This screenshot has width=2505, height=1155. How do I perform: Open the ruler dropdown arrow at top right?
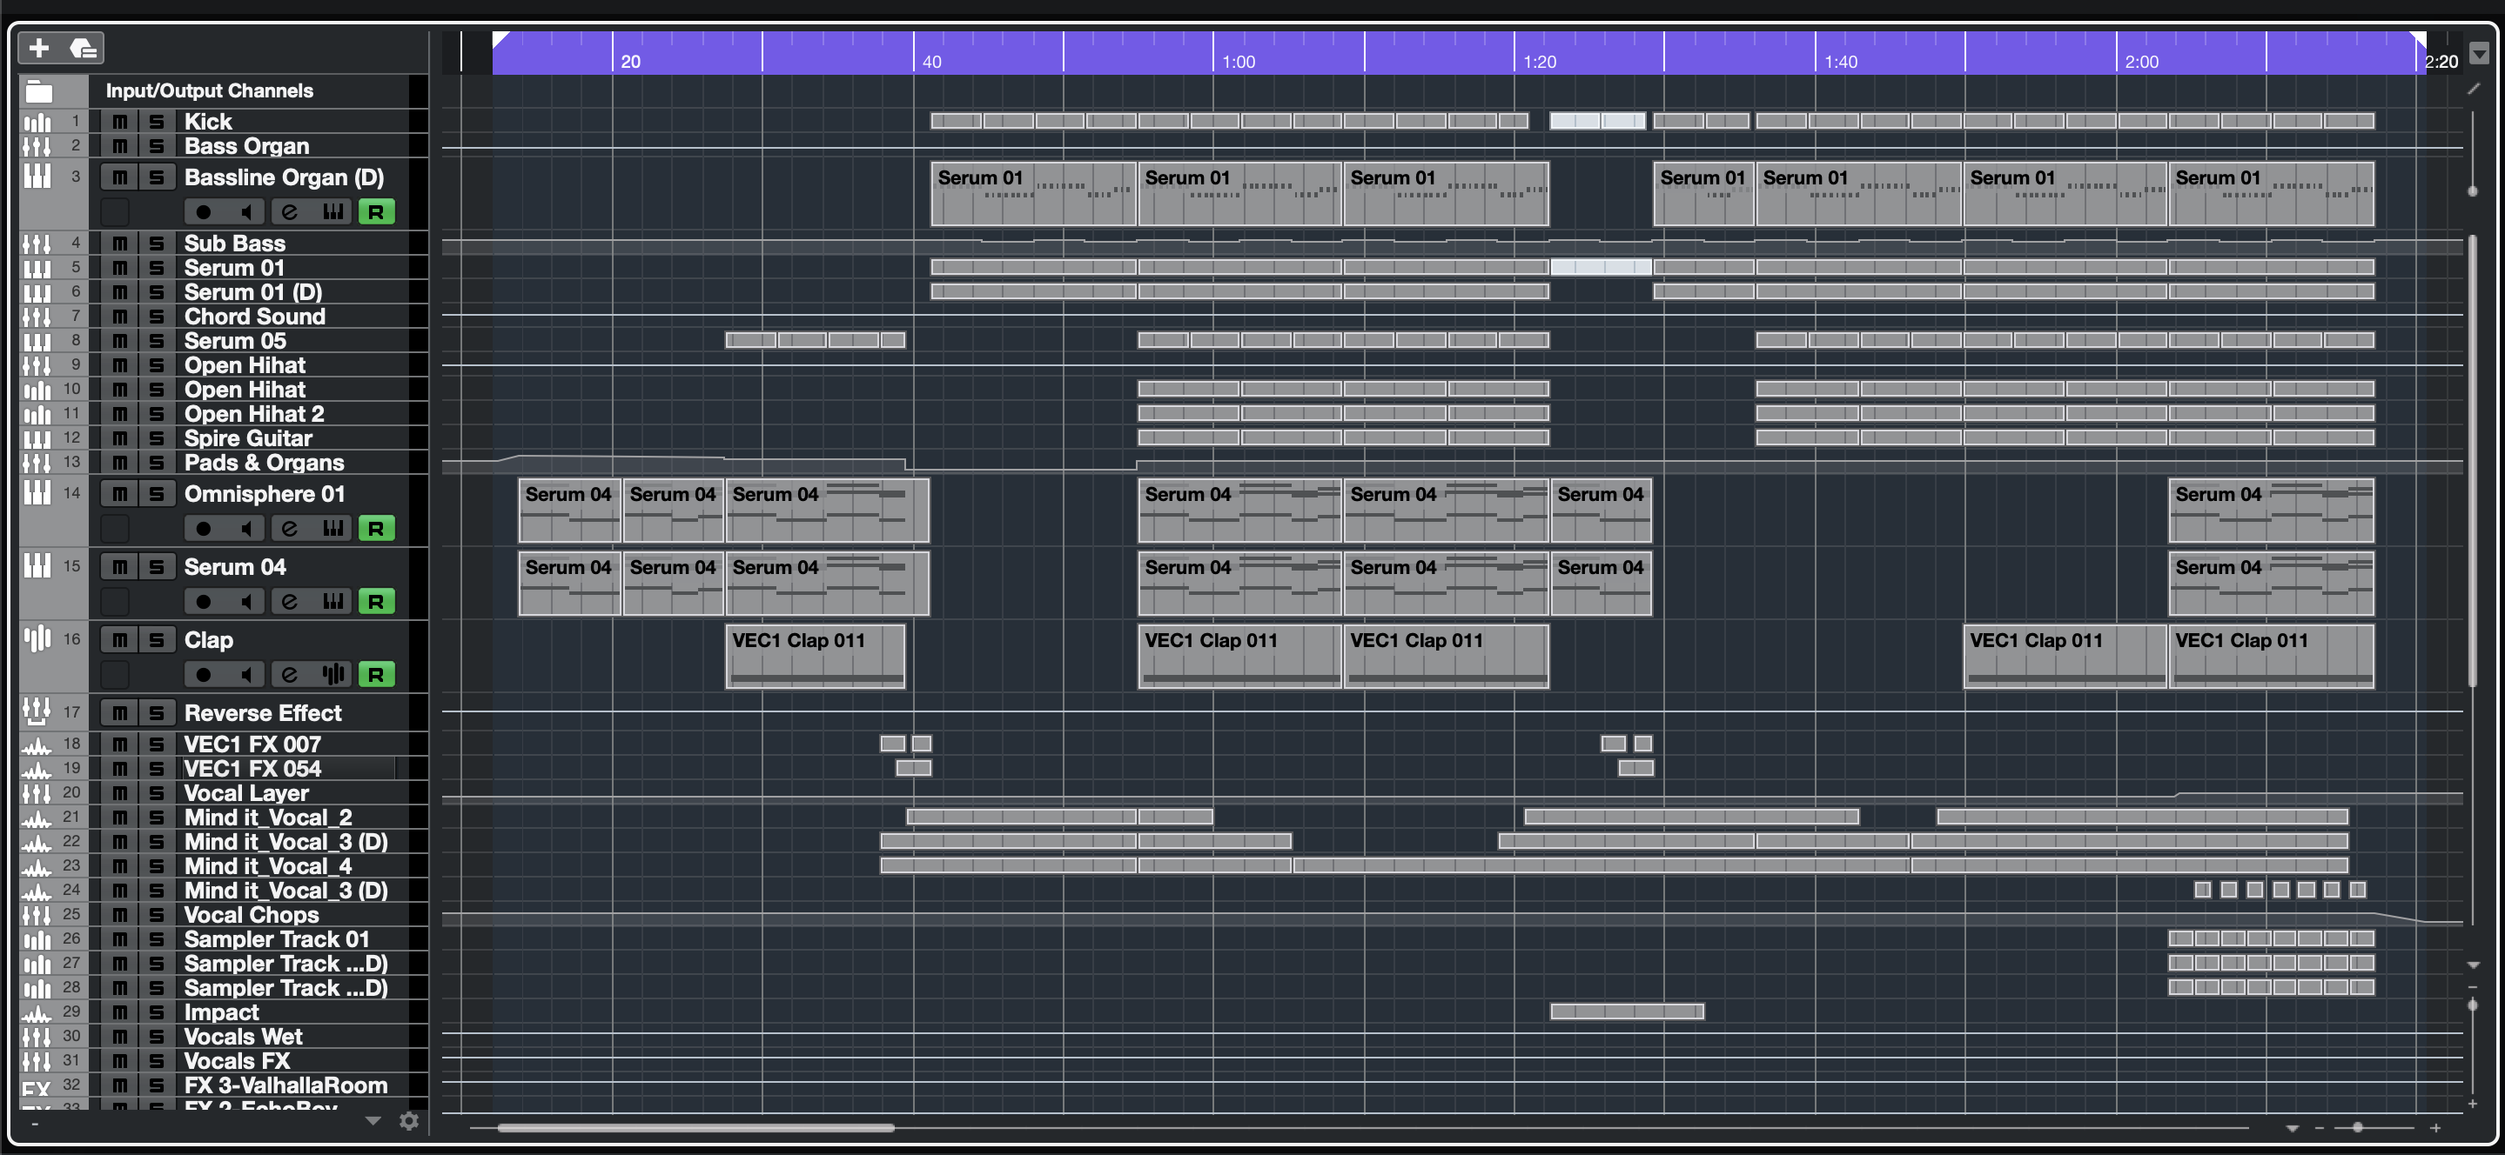(2479, 53)
